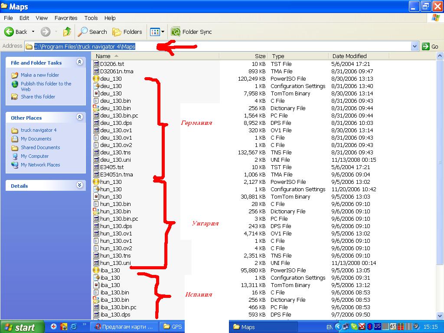Click the Up folder icon
Viewport: 444px width, 333px height.
(67, 32)
